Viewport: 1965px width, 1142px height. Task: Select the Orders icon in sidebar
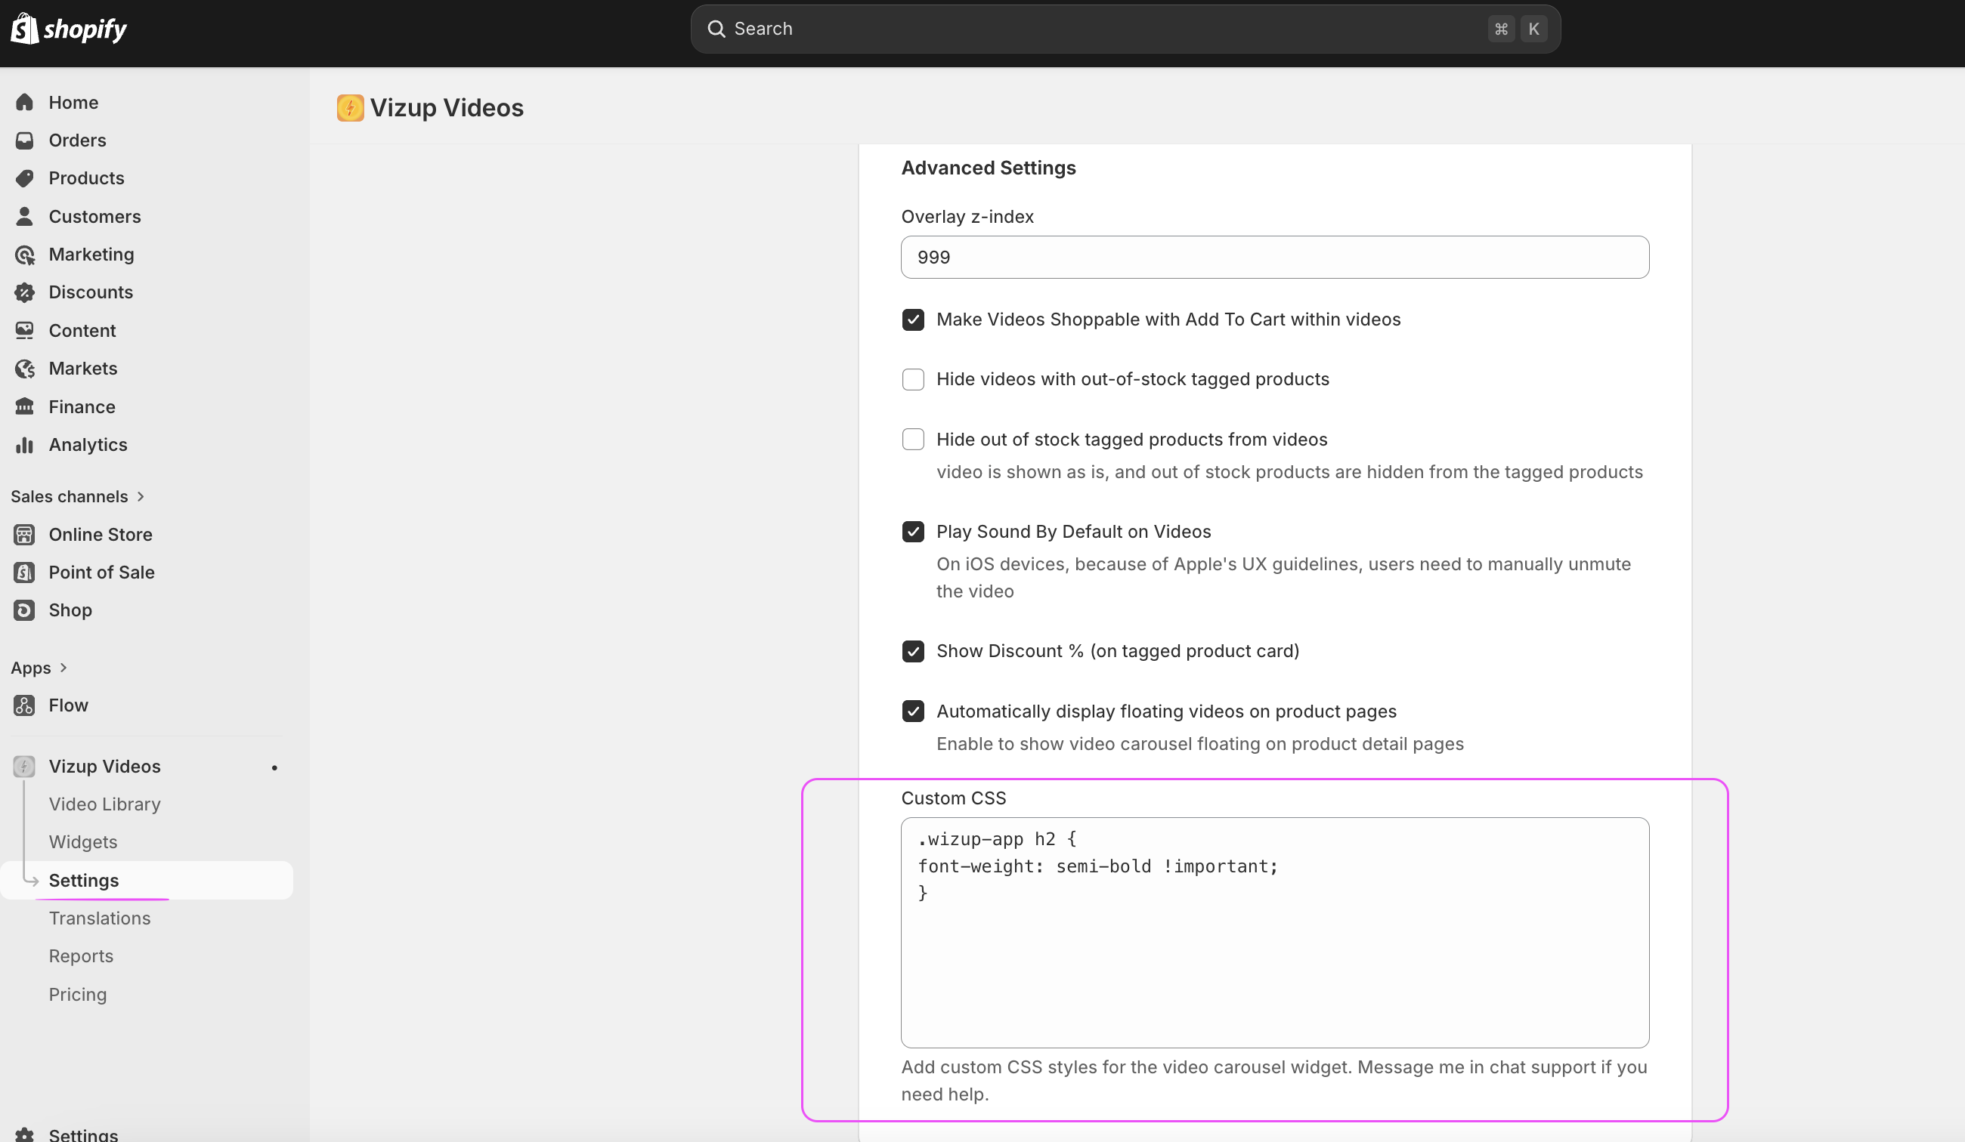pos(24,140)
